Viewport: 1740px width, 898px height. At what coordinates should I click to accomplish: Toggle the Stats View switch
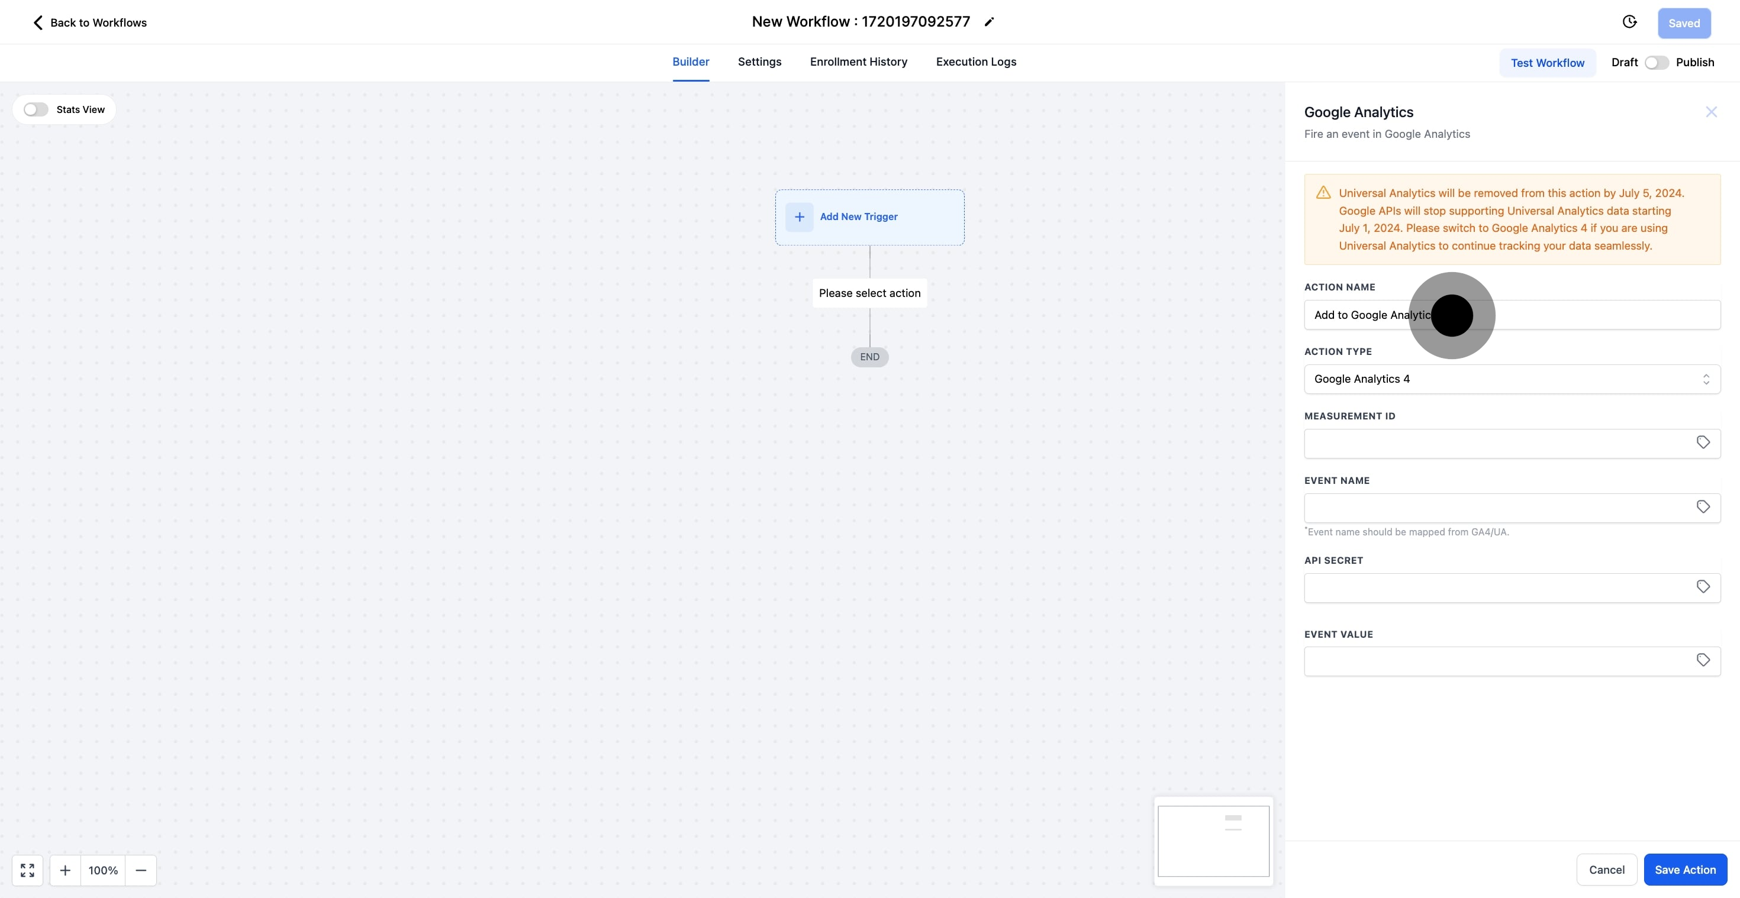(x=36, y=109)
